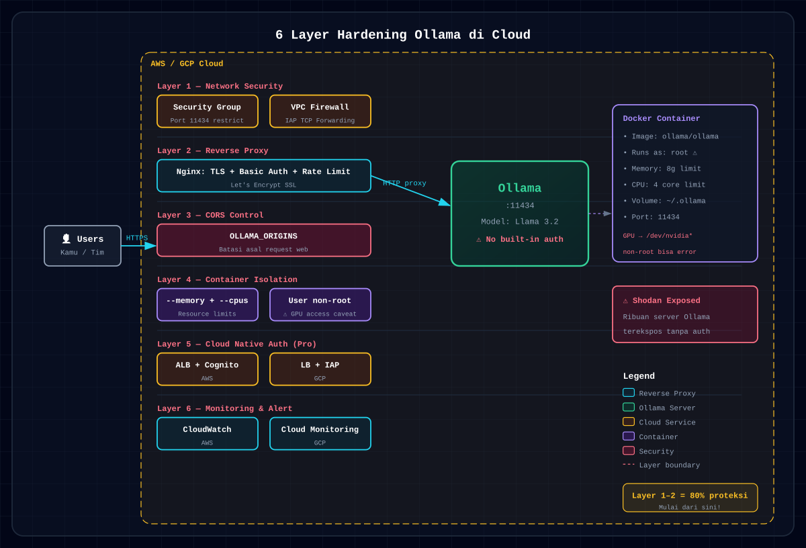Click Layer 2 — Reverse Proxy heading

213,151
